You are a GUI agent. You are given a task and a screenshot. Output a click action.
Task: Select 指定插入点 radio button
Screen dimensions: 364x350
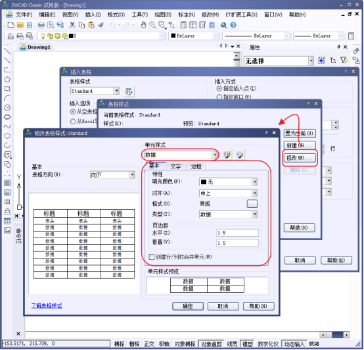[x=219, y=89]
